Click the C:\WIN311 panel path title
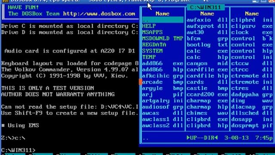 205,7
